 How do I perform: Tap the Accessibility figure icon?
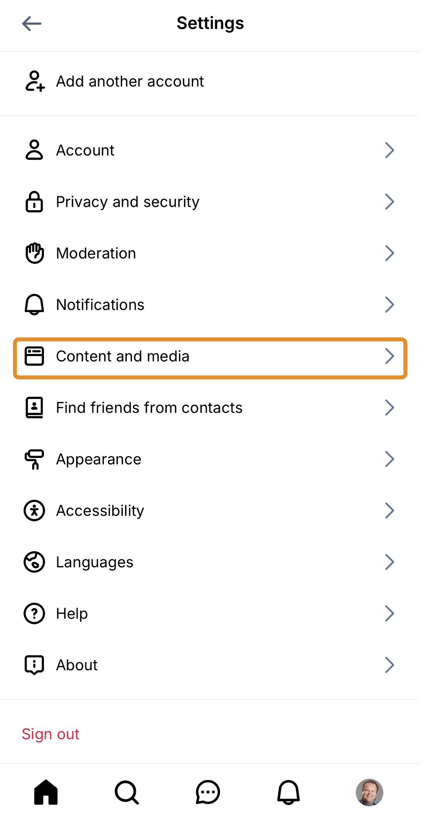(x=34, y=510)
